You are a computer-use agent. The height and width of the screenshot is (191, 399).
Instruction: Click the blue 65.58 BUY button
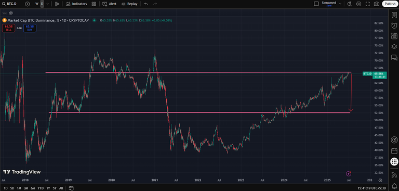pos(30,28)
